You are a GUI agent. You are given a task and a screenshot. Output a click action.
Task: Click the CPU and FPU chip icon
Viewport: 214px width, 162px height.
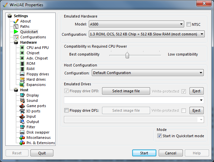pyautogui.click(x=22, y=48)
